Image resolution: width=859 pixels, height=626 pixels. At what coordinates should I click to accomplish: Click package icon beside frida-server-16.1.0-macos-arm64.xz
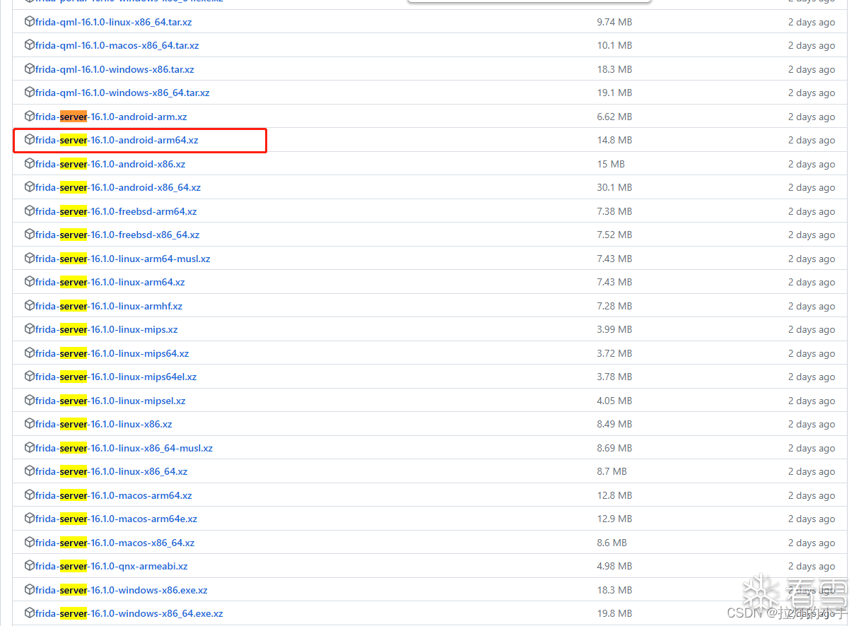(x=30, y=495)
